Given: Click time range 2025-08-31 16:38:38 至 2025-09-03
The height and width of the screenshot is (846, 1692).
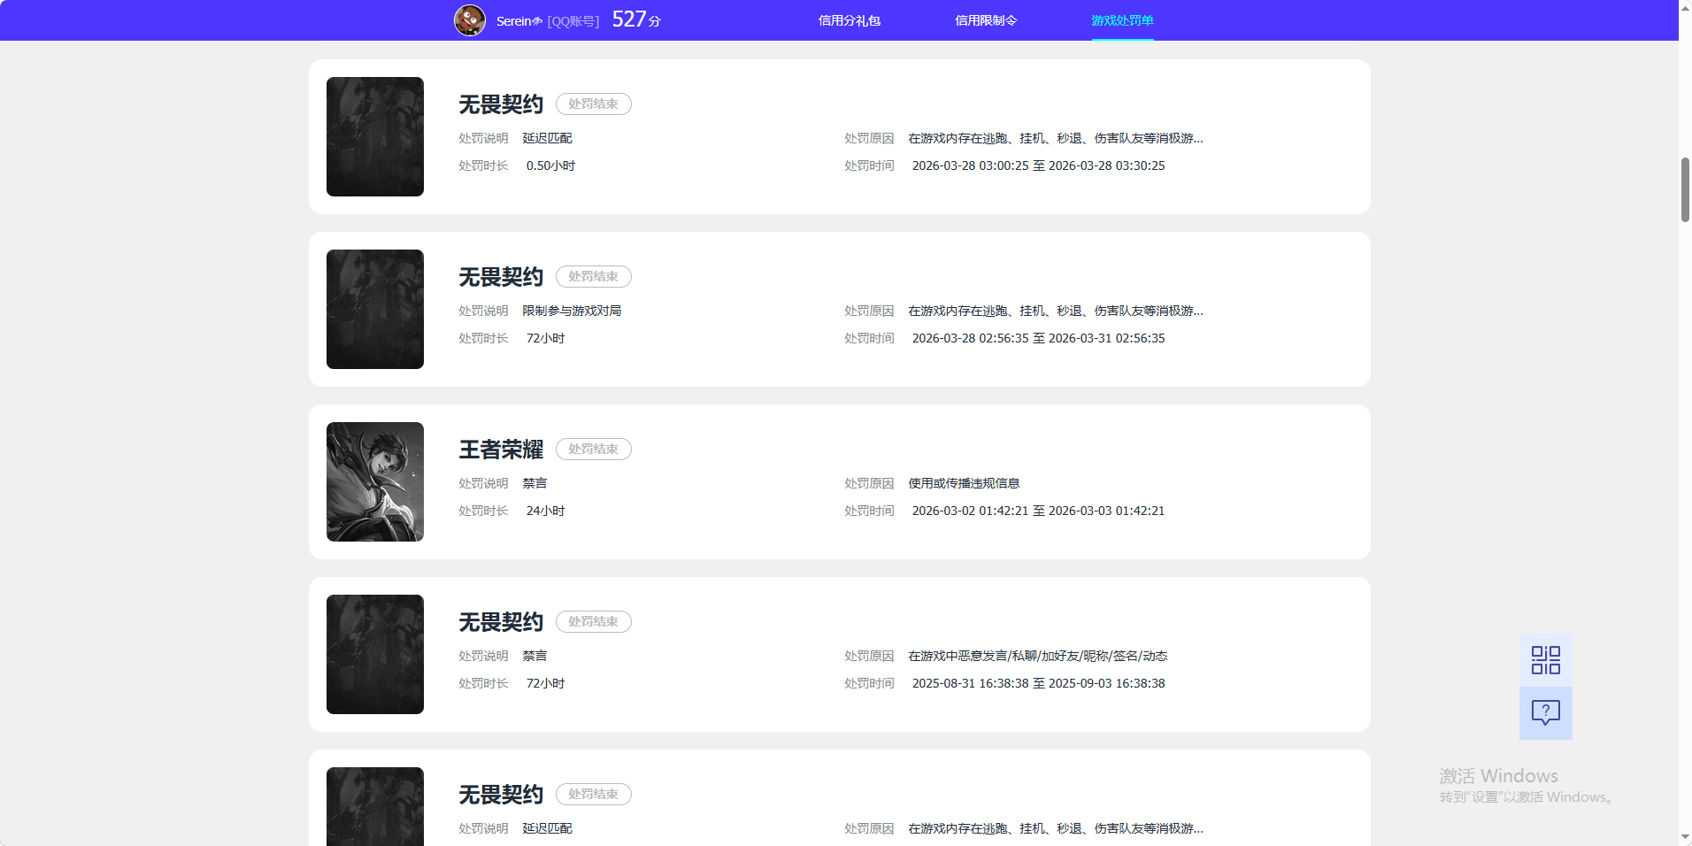Looking at the screenshot, I should [x=1038, y=683].
